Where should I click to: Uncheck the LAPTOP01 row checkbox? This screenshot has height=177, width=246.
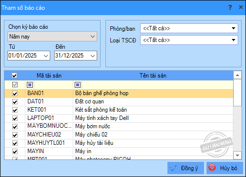15,118
